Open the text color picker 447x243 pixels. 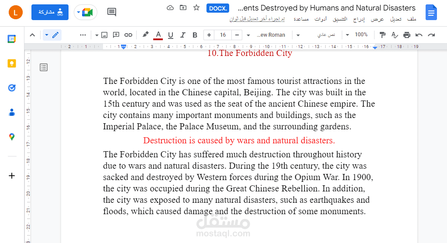pyautogui.click(x=158, y=35)
